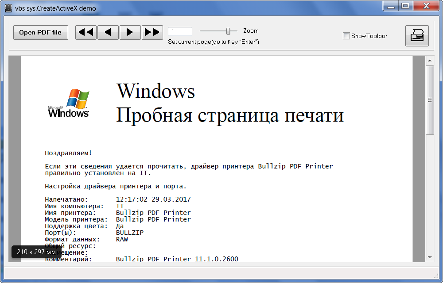Click the data format value 'RAW'
This screenshot has width=443, height=283.
(x=122, y=239)
